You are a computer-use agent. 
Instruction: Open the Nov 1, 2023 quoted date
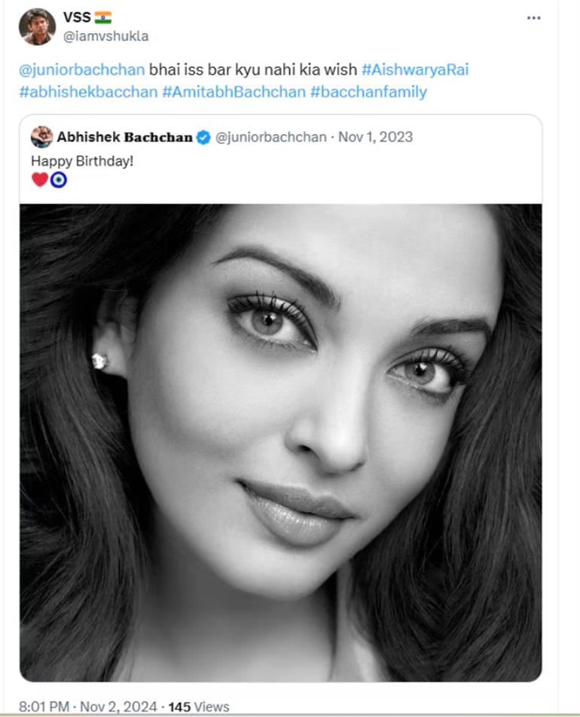click(x=375, y=137)
